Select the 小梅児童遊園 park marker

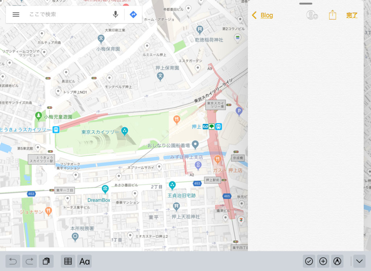click(x=38, y=116)
